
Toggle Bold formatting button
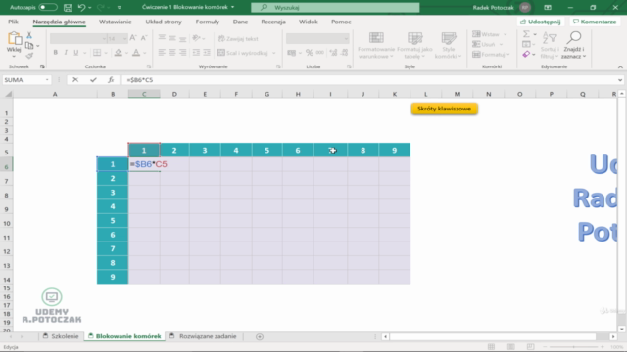pyautogui.click(x=56, y=53)
